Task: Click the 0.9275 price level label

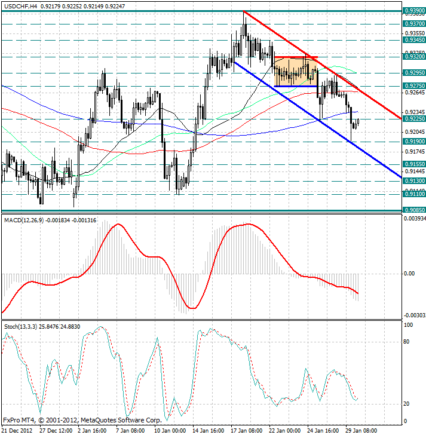Action: pos(414,86)
